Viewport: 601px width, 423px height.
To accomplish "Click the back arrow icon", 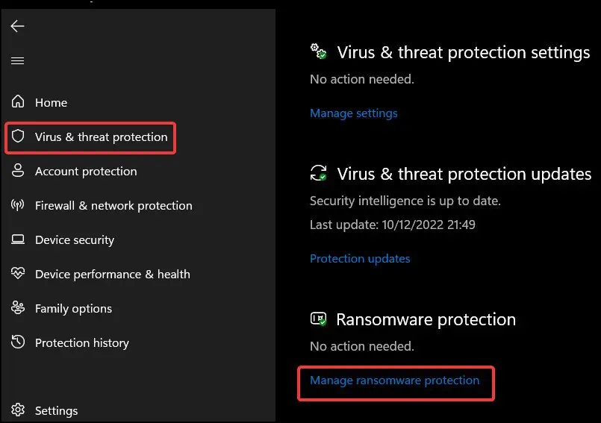I will pyautogui.click(x=17, y=26).
